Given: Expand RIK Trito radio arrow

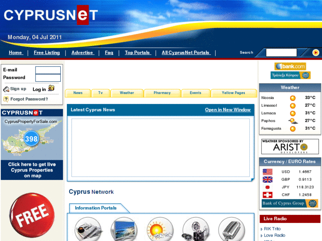Looking at the screenshot, I should click(261, 229).
